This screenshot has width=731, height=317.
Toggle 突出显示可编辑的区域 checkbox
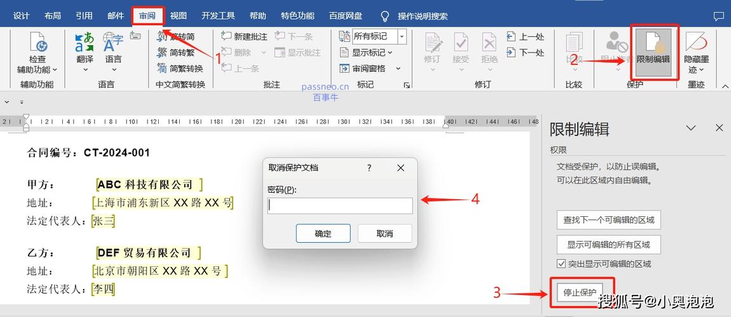pyautogui.click(x=561, y=264)
